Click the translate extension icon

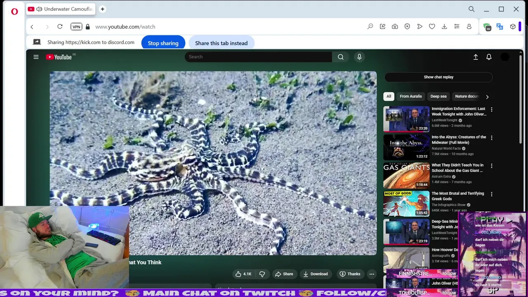[500, 26]
